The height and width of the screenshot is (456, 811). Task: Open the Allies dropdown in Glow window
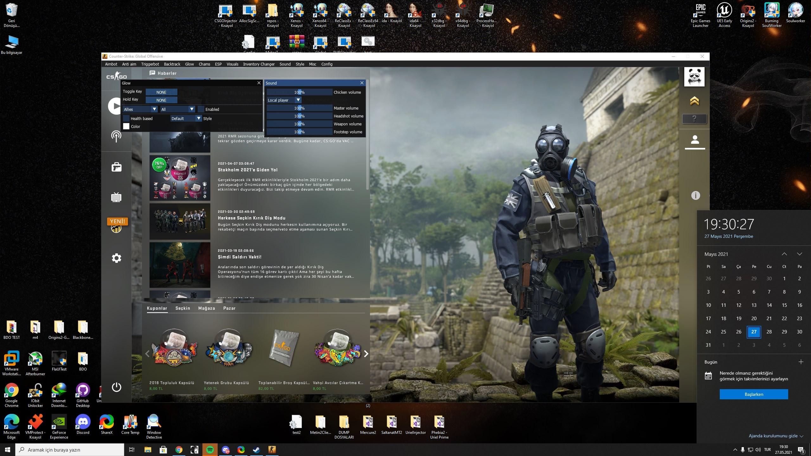click(140, 109)
